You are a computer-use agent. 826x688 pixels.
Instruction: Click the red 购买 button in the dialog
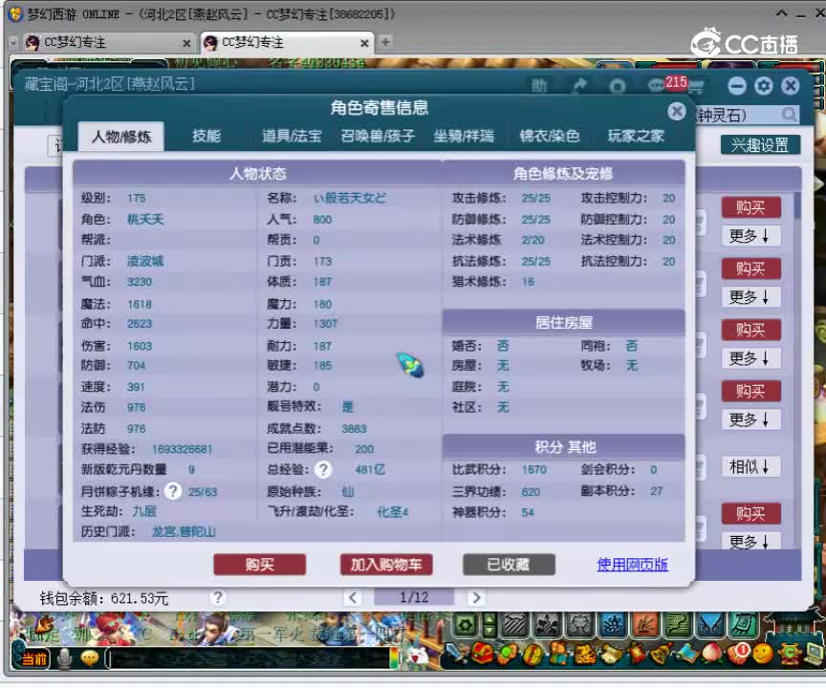(259, 565)
